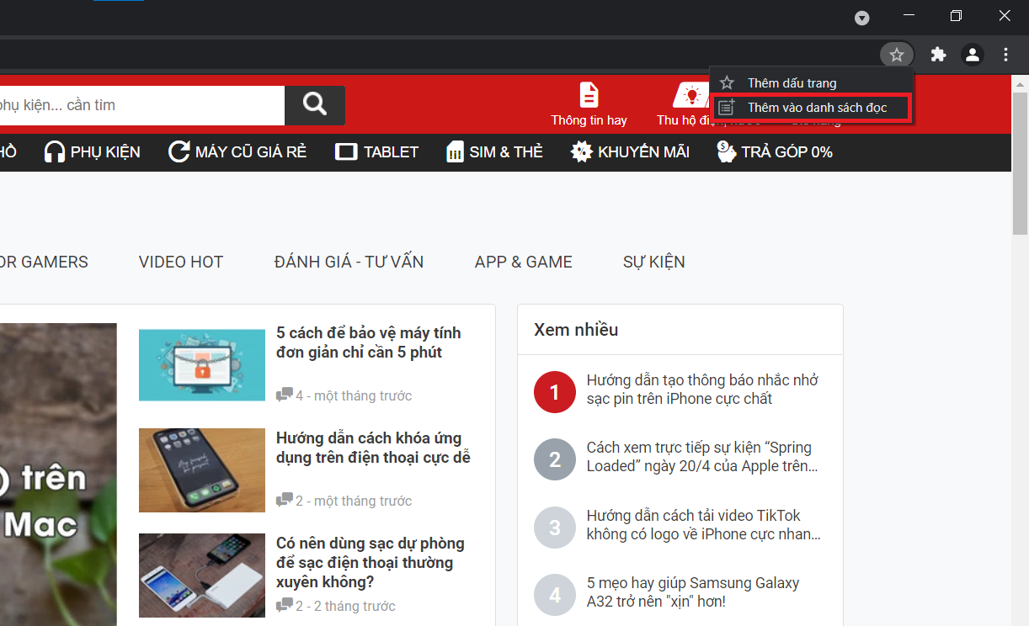Open the Extensions puzzle-piece icon
Viewport: 1029px width, 626px height.
[x=938, y=54]
